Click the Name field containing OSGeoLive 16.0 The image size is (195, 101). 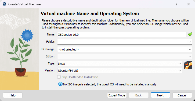(122, 34)
